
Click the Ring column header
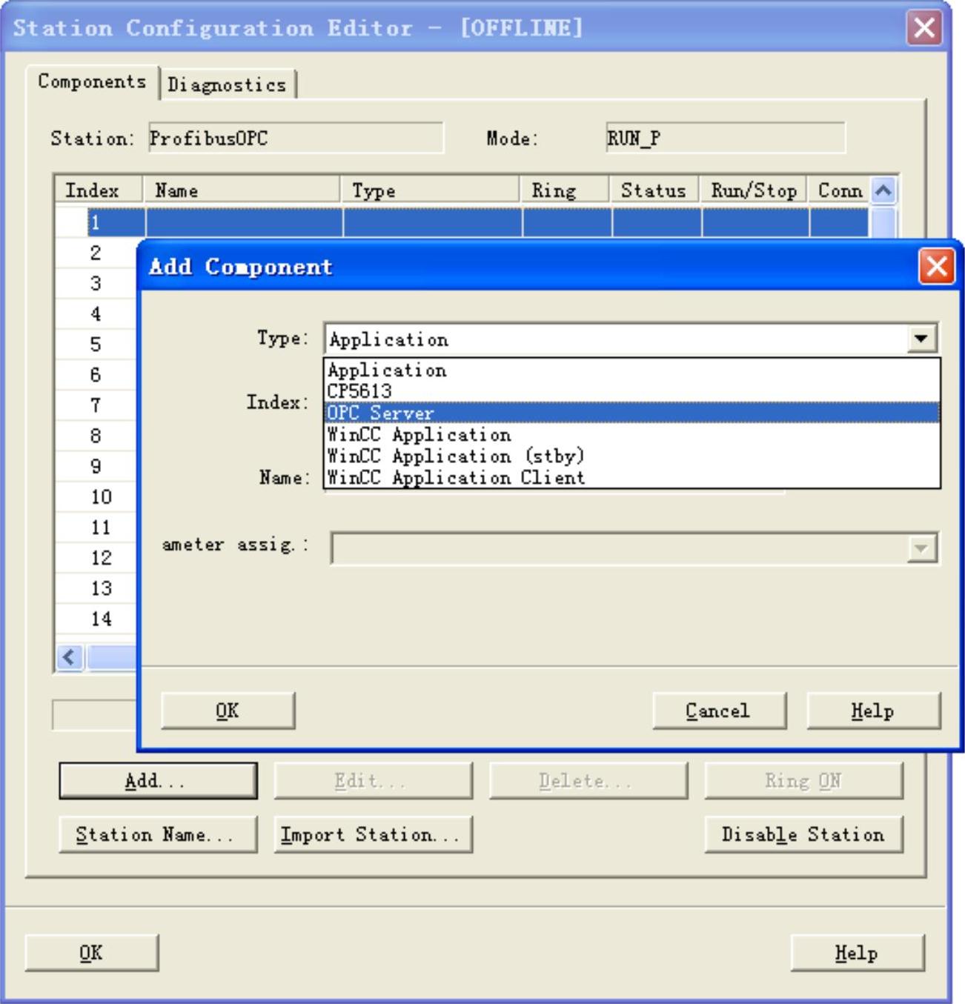565,190
